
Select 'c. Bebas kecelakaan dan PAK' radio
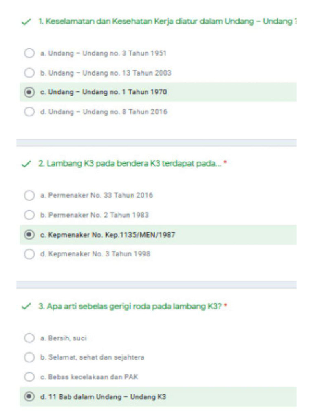tap(29, 377)
